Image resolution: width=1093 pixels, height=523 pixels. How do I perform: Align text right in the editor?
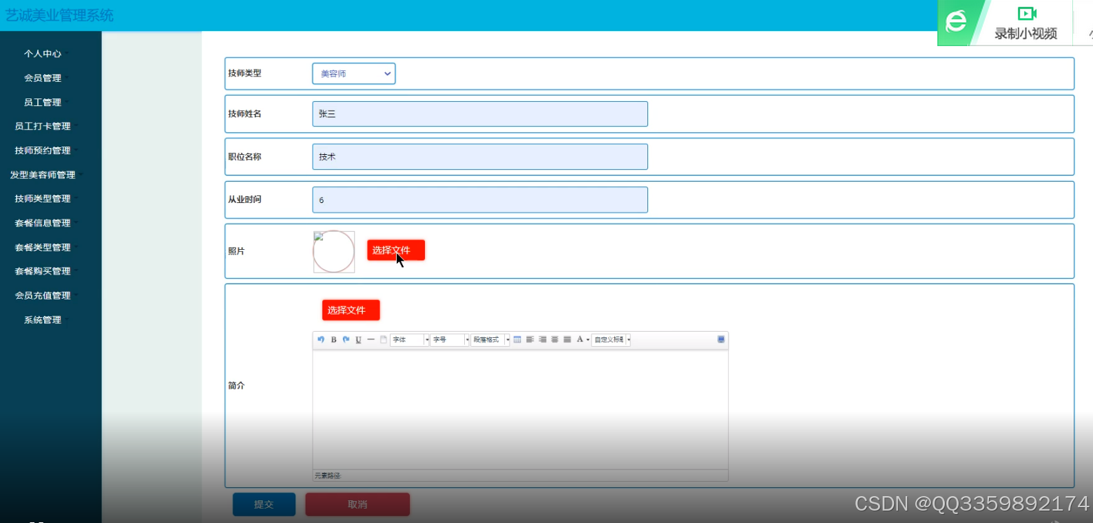coord(543,339)
